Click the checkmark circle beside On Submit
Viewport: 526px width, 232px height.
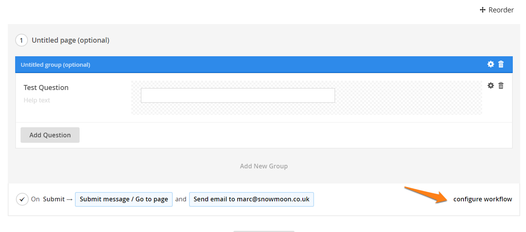pos(22,199)
